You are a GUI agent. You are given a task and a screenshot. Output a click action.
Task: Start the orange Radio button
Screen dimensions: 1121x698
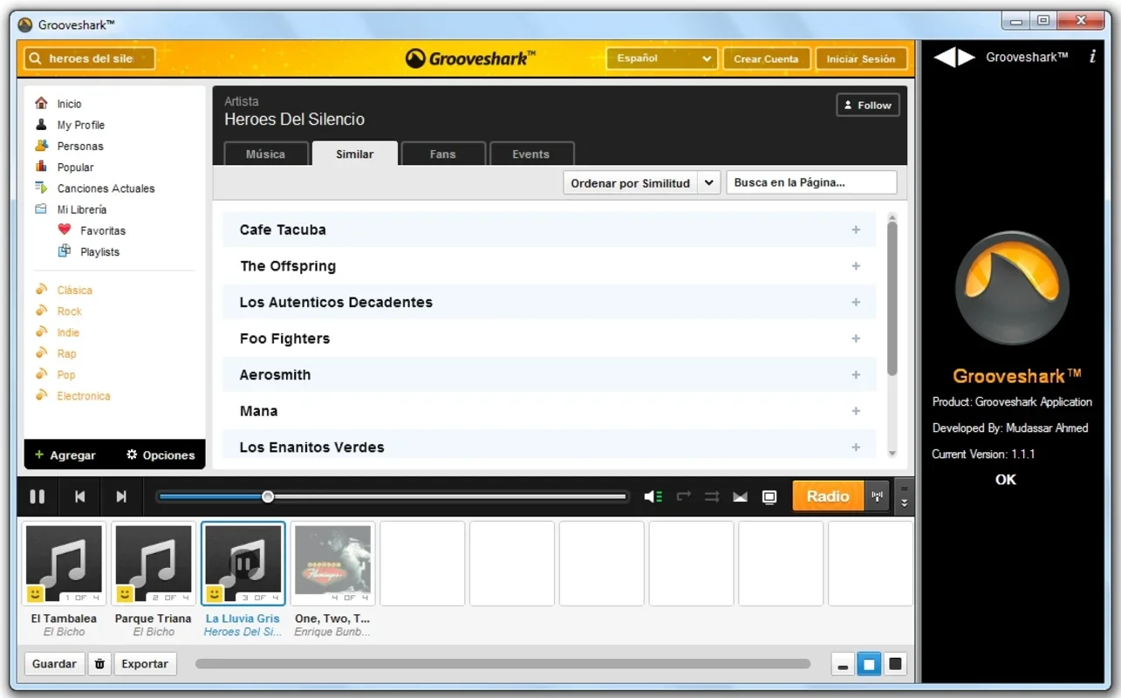[x=828, y=496]
